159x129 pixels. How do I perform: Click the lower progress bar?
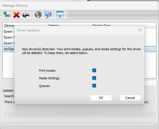80,124
